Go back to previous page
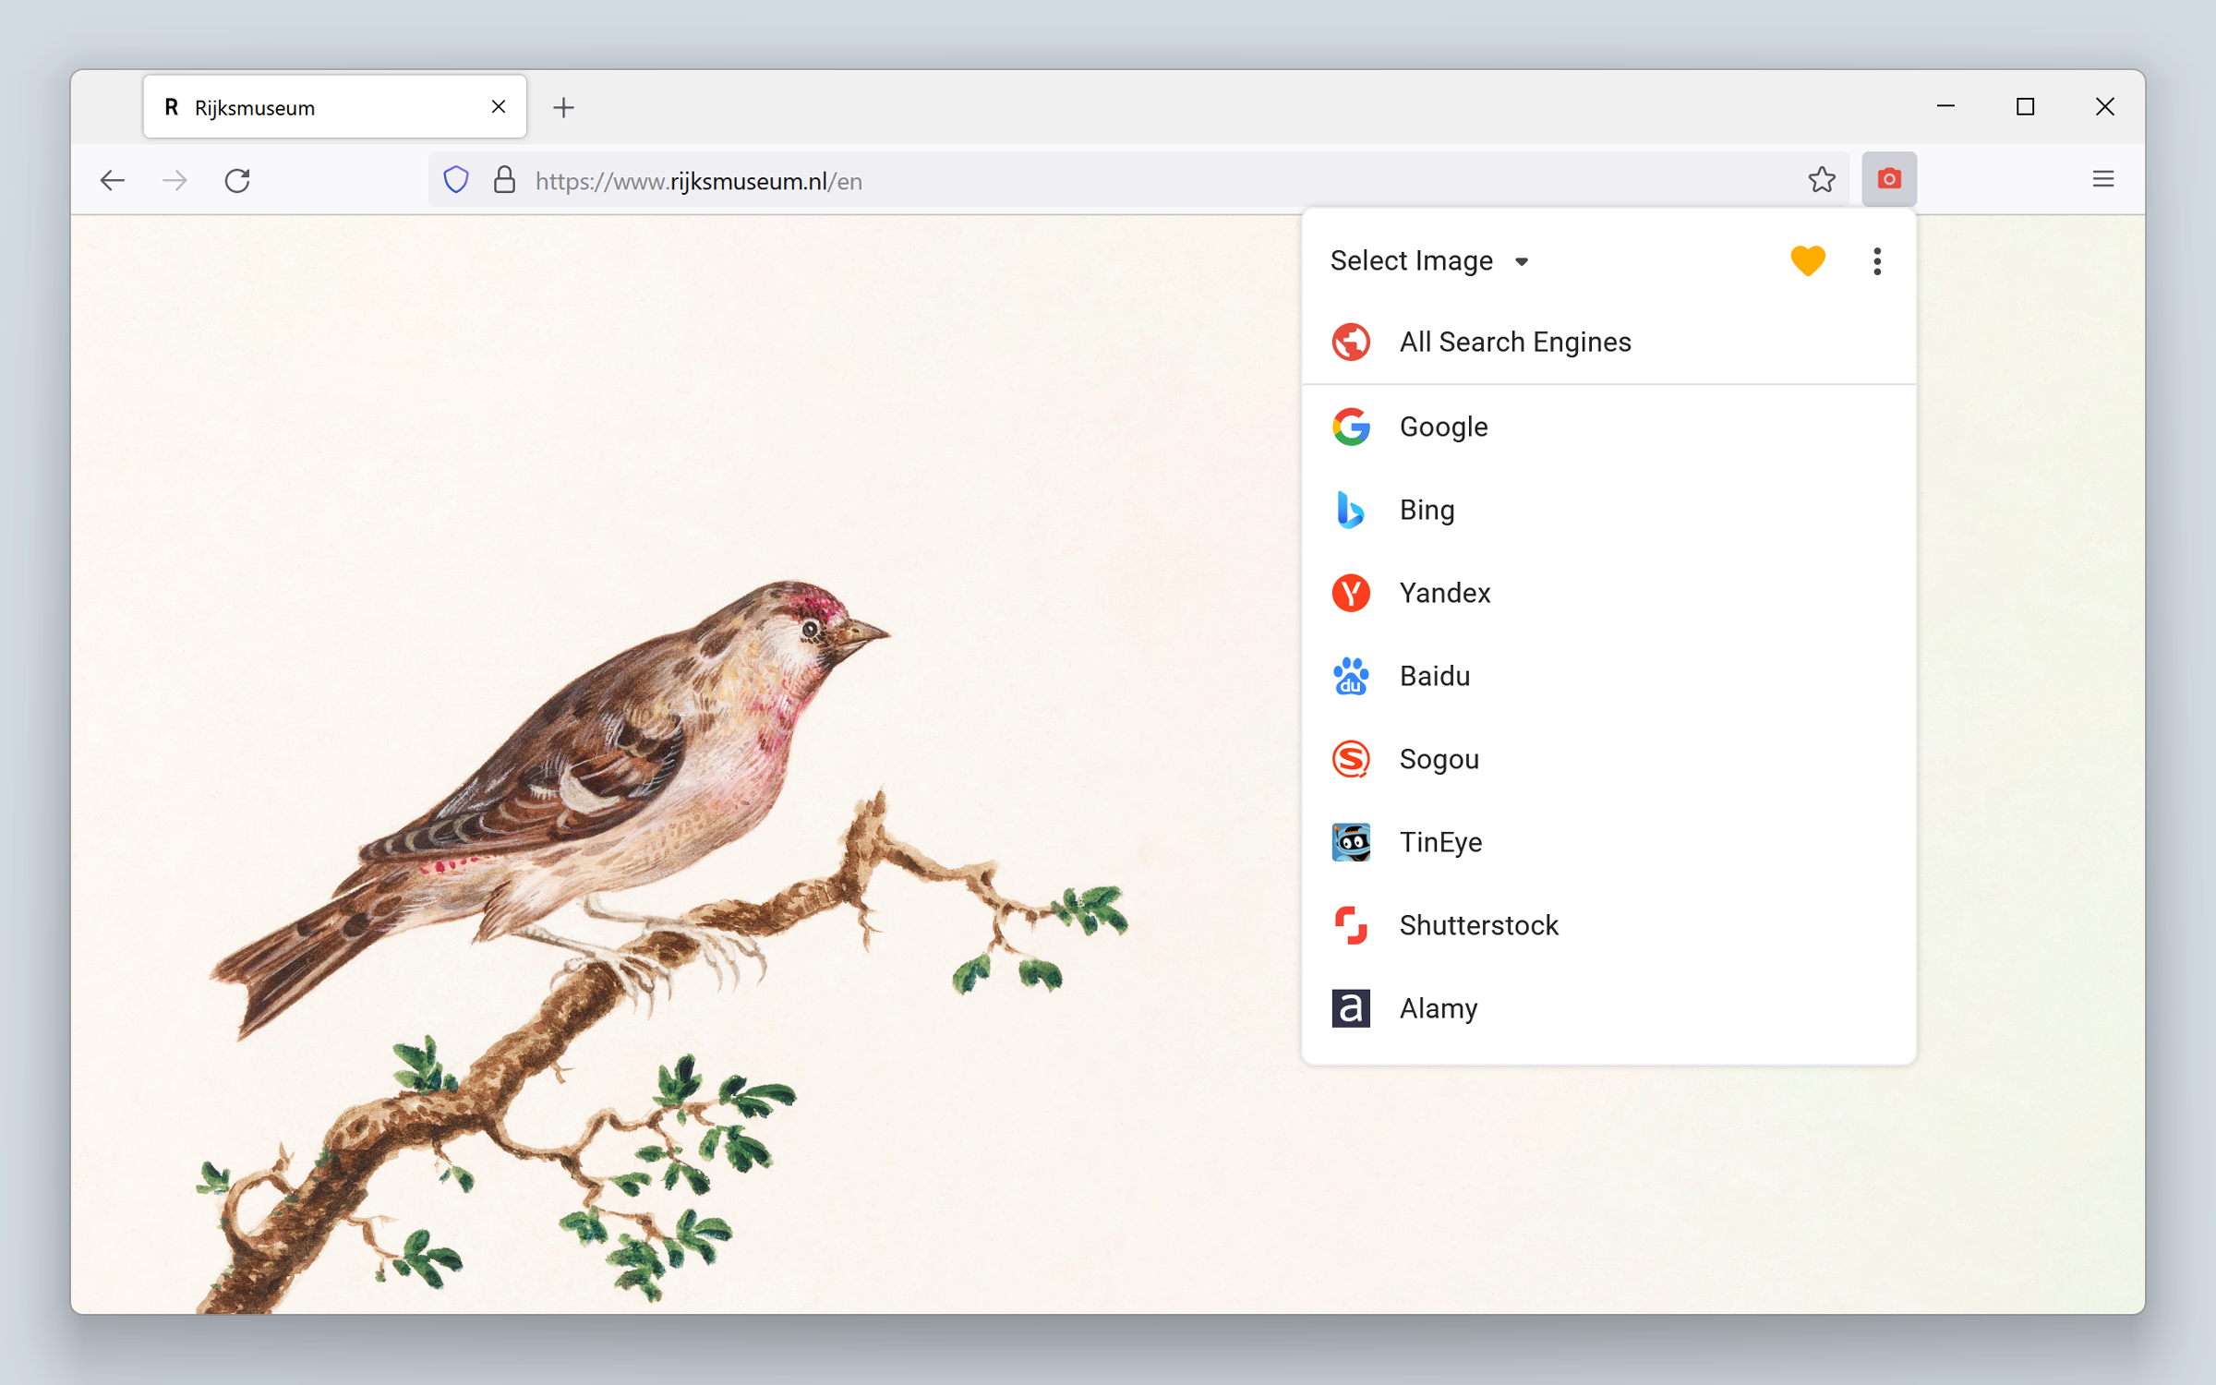2216x1385 pixels. (113, 180)
